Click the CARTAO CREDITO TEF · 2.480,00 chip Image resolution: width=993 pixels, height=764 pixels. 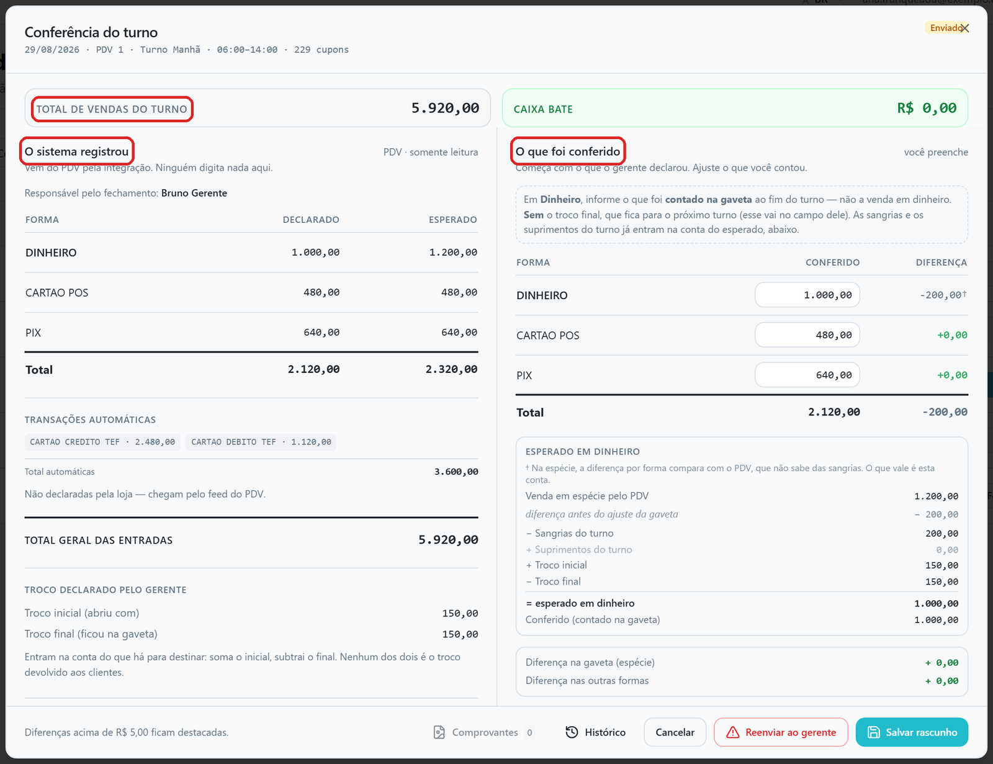coord(102,442)
